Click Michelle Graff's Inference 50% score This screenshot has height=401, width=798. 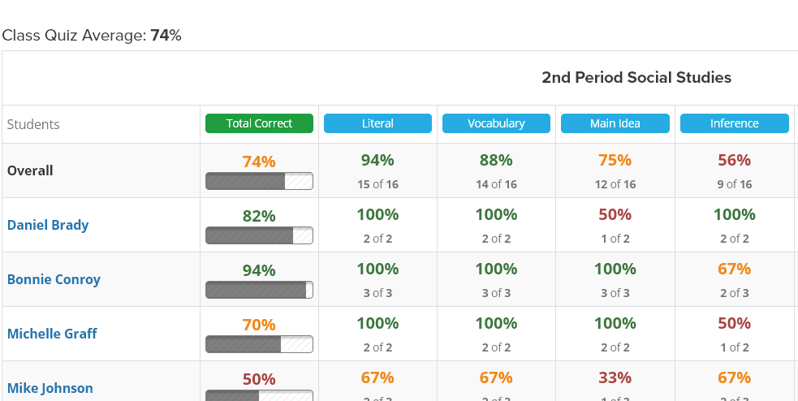click(735, 324)
